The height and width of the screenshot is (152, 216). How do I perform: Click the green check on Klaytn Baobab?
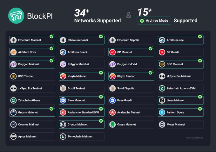point(151,72)
